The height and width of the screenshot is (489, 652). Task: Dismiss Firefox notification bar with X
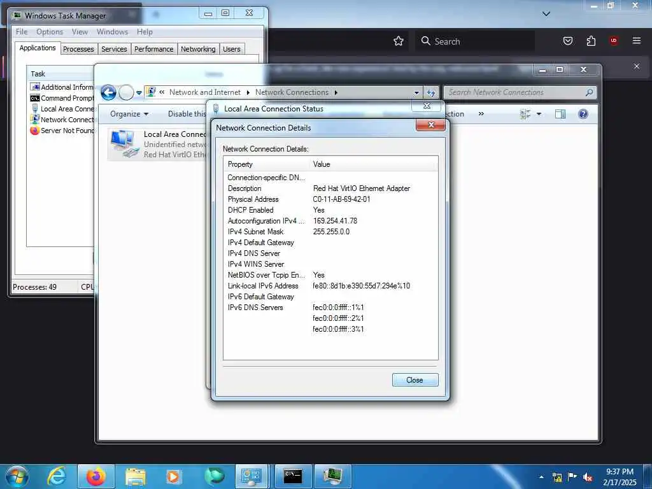coord(636,66)
